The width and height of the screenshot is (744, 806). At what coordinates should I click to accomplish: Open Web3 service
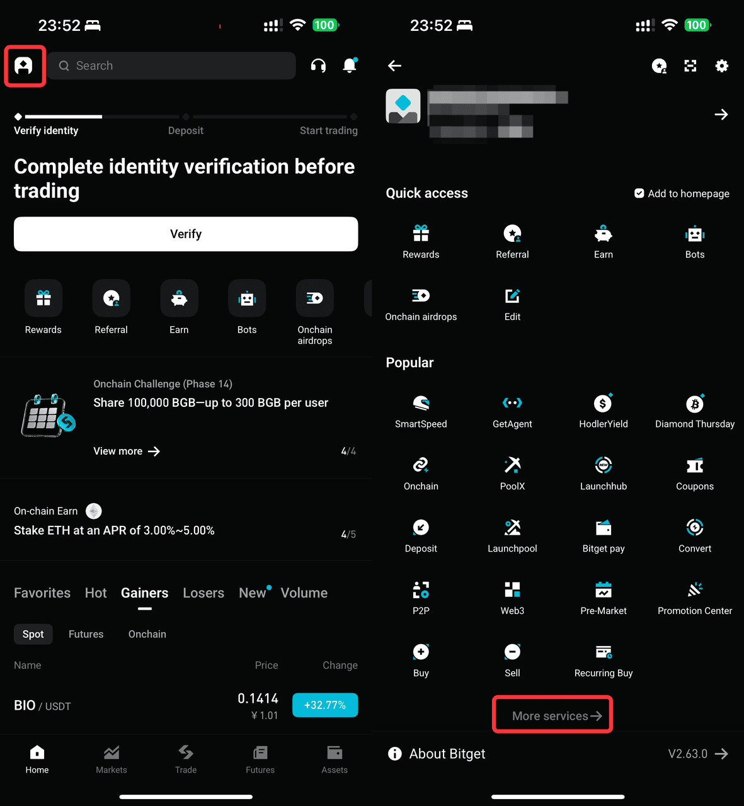(x=513, y=598)
